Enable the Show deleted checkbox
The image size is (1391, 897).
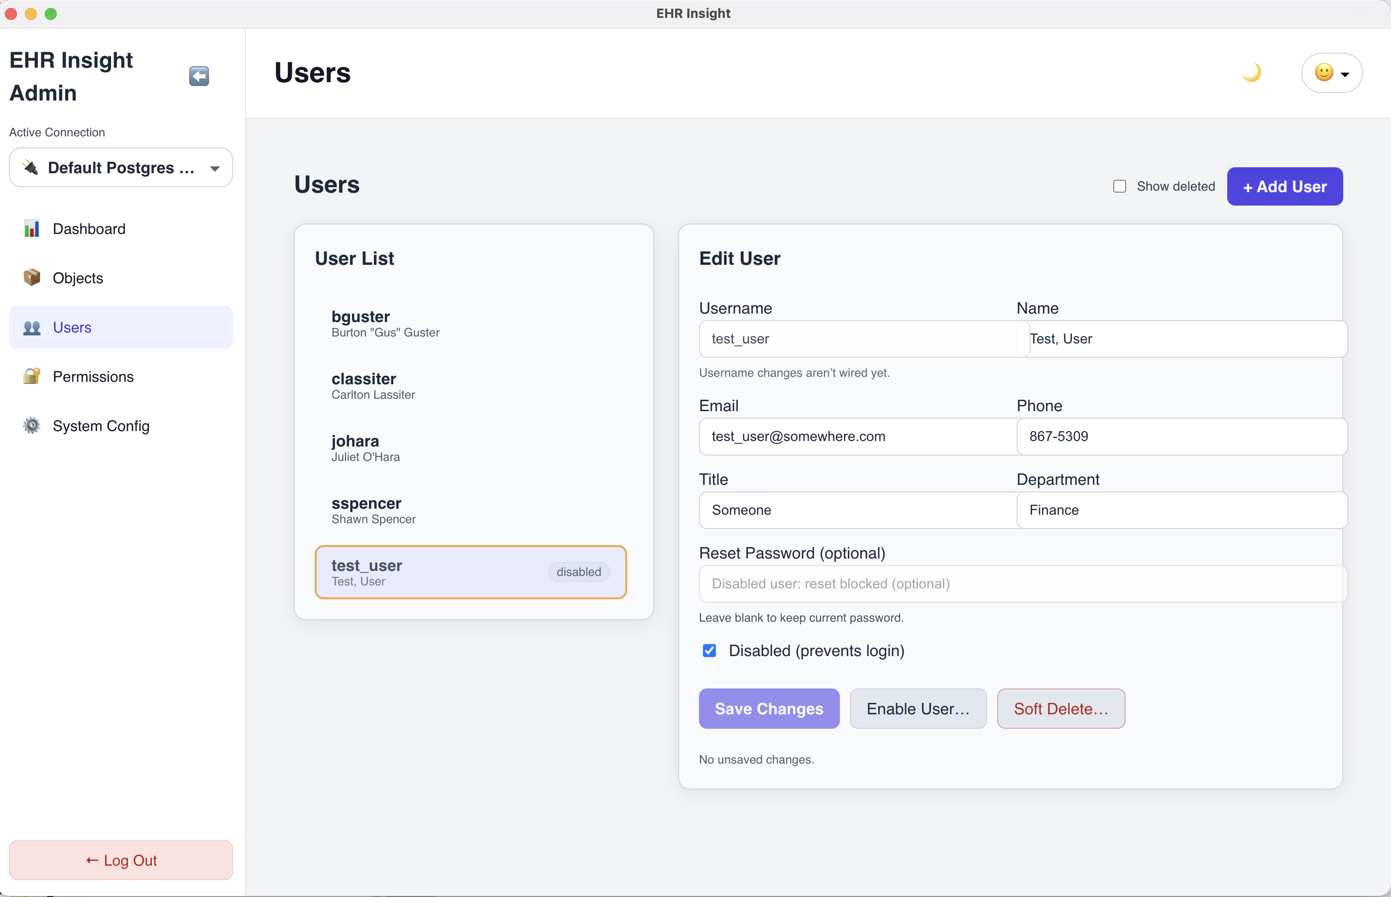point(1120,186)
